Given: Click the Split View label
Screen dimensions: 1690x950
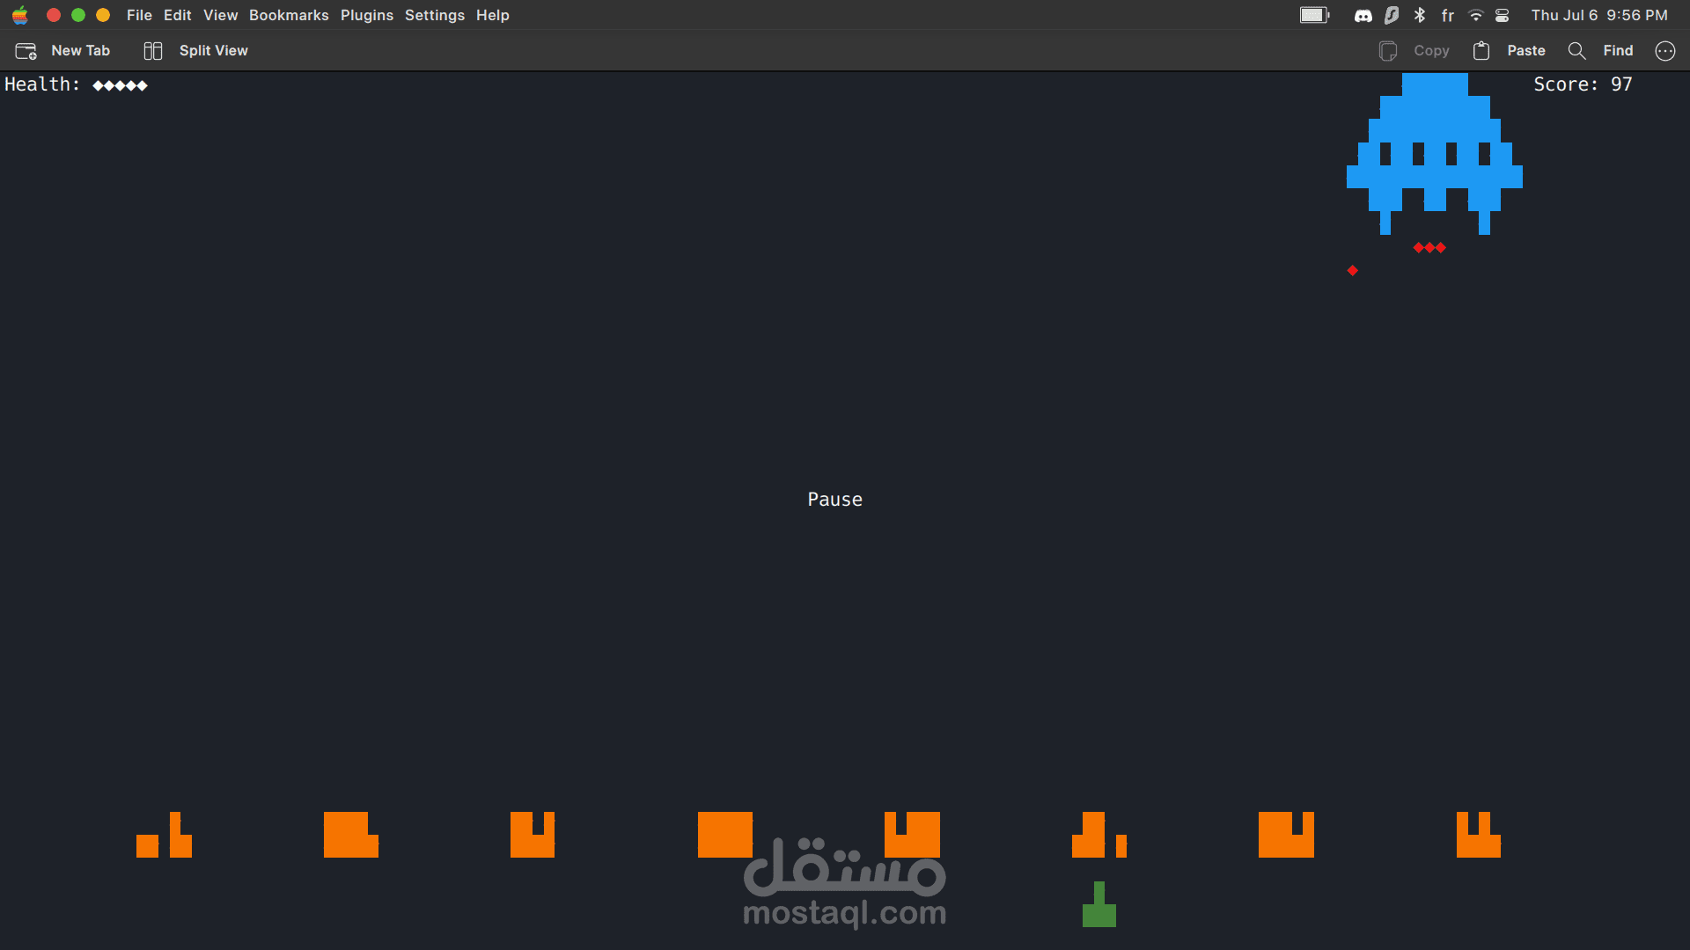Looking at the screenshot, I should pos(214,51).
